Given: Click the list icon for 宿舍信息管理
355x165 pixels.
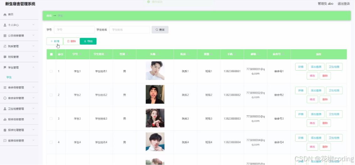Looking at the screenshot, I should [x=5, y=87].
